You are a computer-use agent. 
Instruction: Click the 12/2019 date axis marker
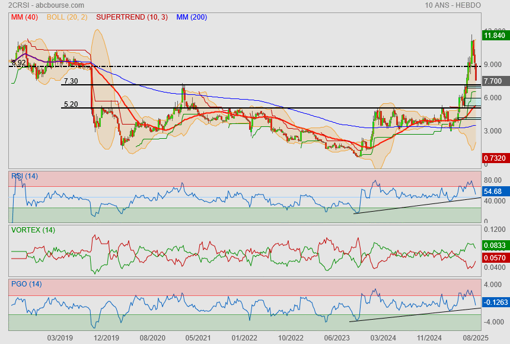tap(106, 337)
